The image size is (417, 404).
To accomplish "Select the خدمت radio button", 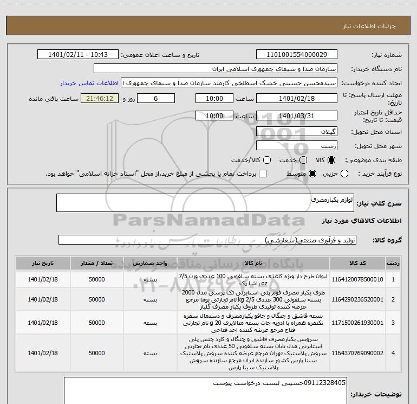I will (303, 160).
